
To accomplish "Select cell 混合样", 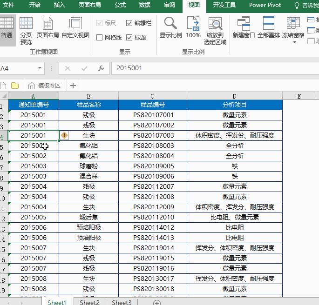I will 88,176.
